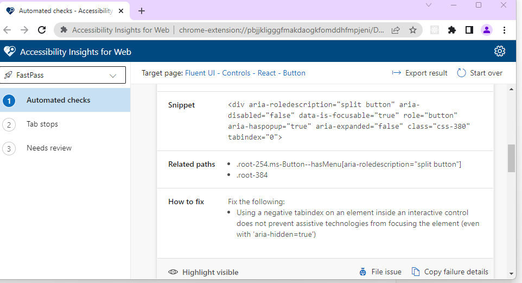Click browser forward arrow
Screen dimensions: 522x283
[x=24, y=30]
